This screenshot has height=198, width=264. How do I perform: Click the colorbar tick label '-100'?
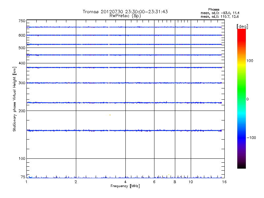(251, 138)
